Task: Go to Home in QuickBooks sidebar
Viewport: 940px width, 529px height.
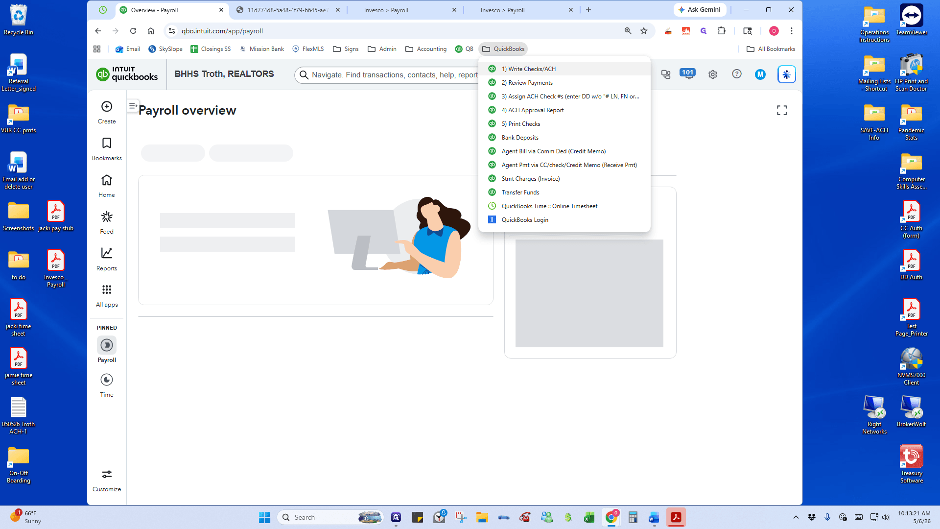Action: pos(107,186)
